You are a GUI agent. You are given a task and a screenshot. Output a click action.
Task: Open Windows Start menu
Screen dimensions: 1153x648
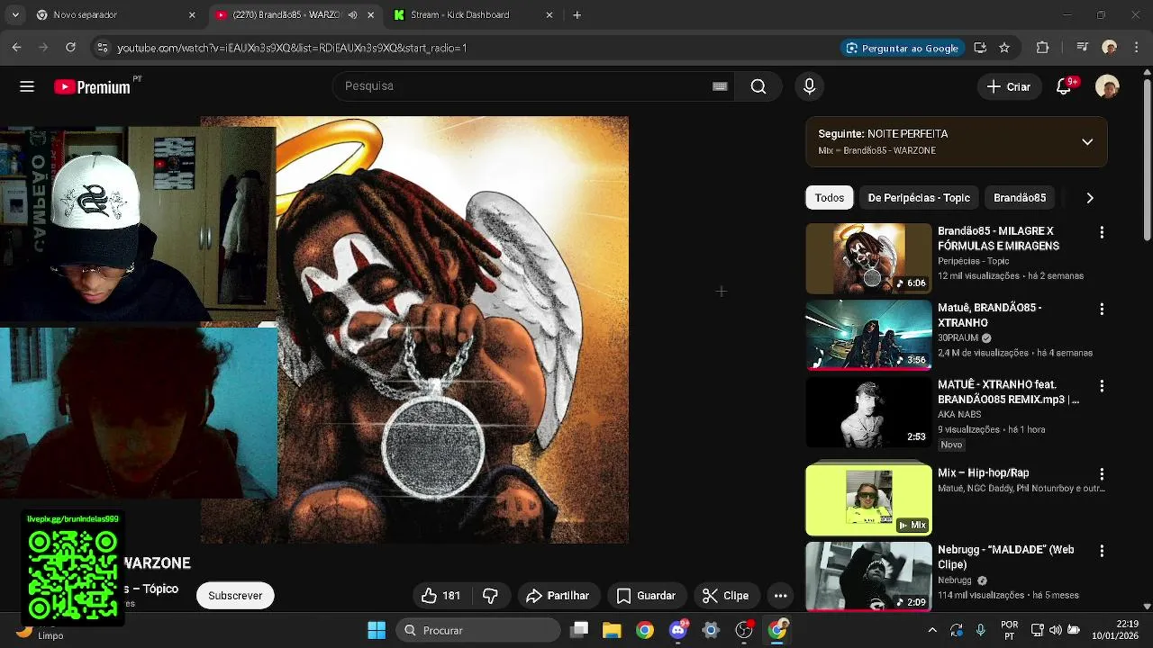[x=377, y=630]
